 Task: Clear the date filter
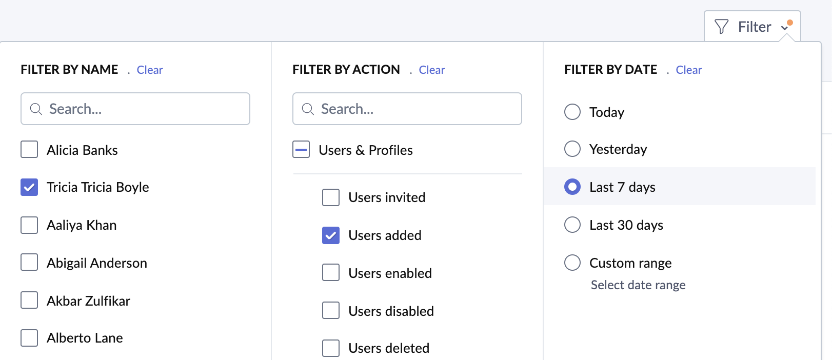coord(688,70)
